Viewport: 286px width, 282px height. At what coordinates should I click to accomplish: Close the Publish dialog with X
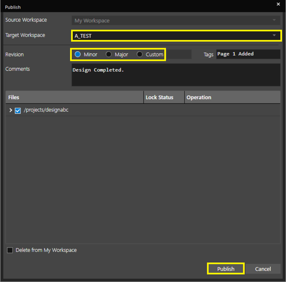278,4
